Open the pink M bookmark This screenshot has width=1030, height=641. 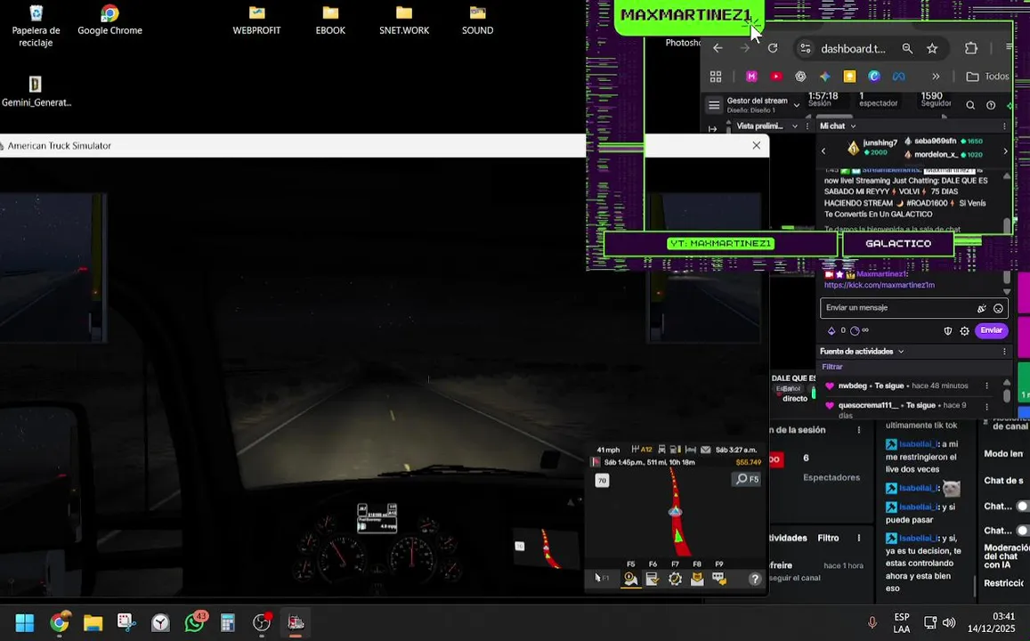click(x=751, y=77)
